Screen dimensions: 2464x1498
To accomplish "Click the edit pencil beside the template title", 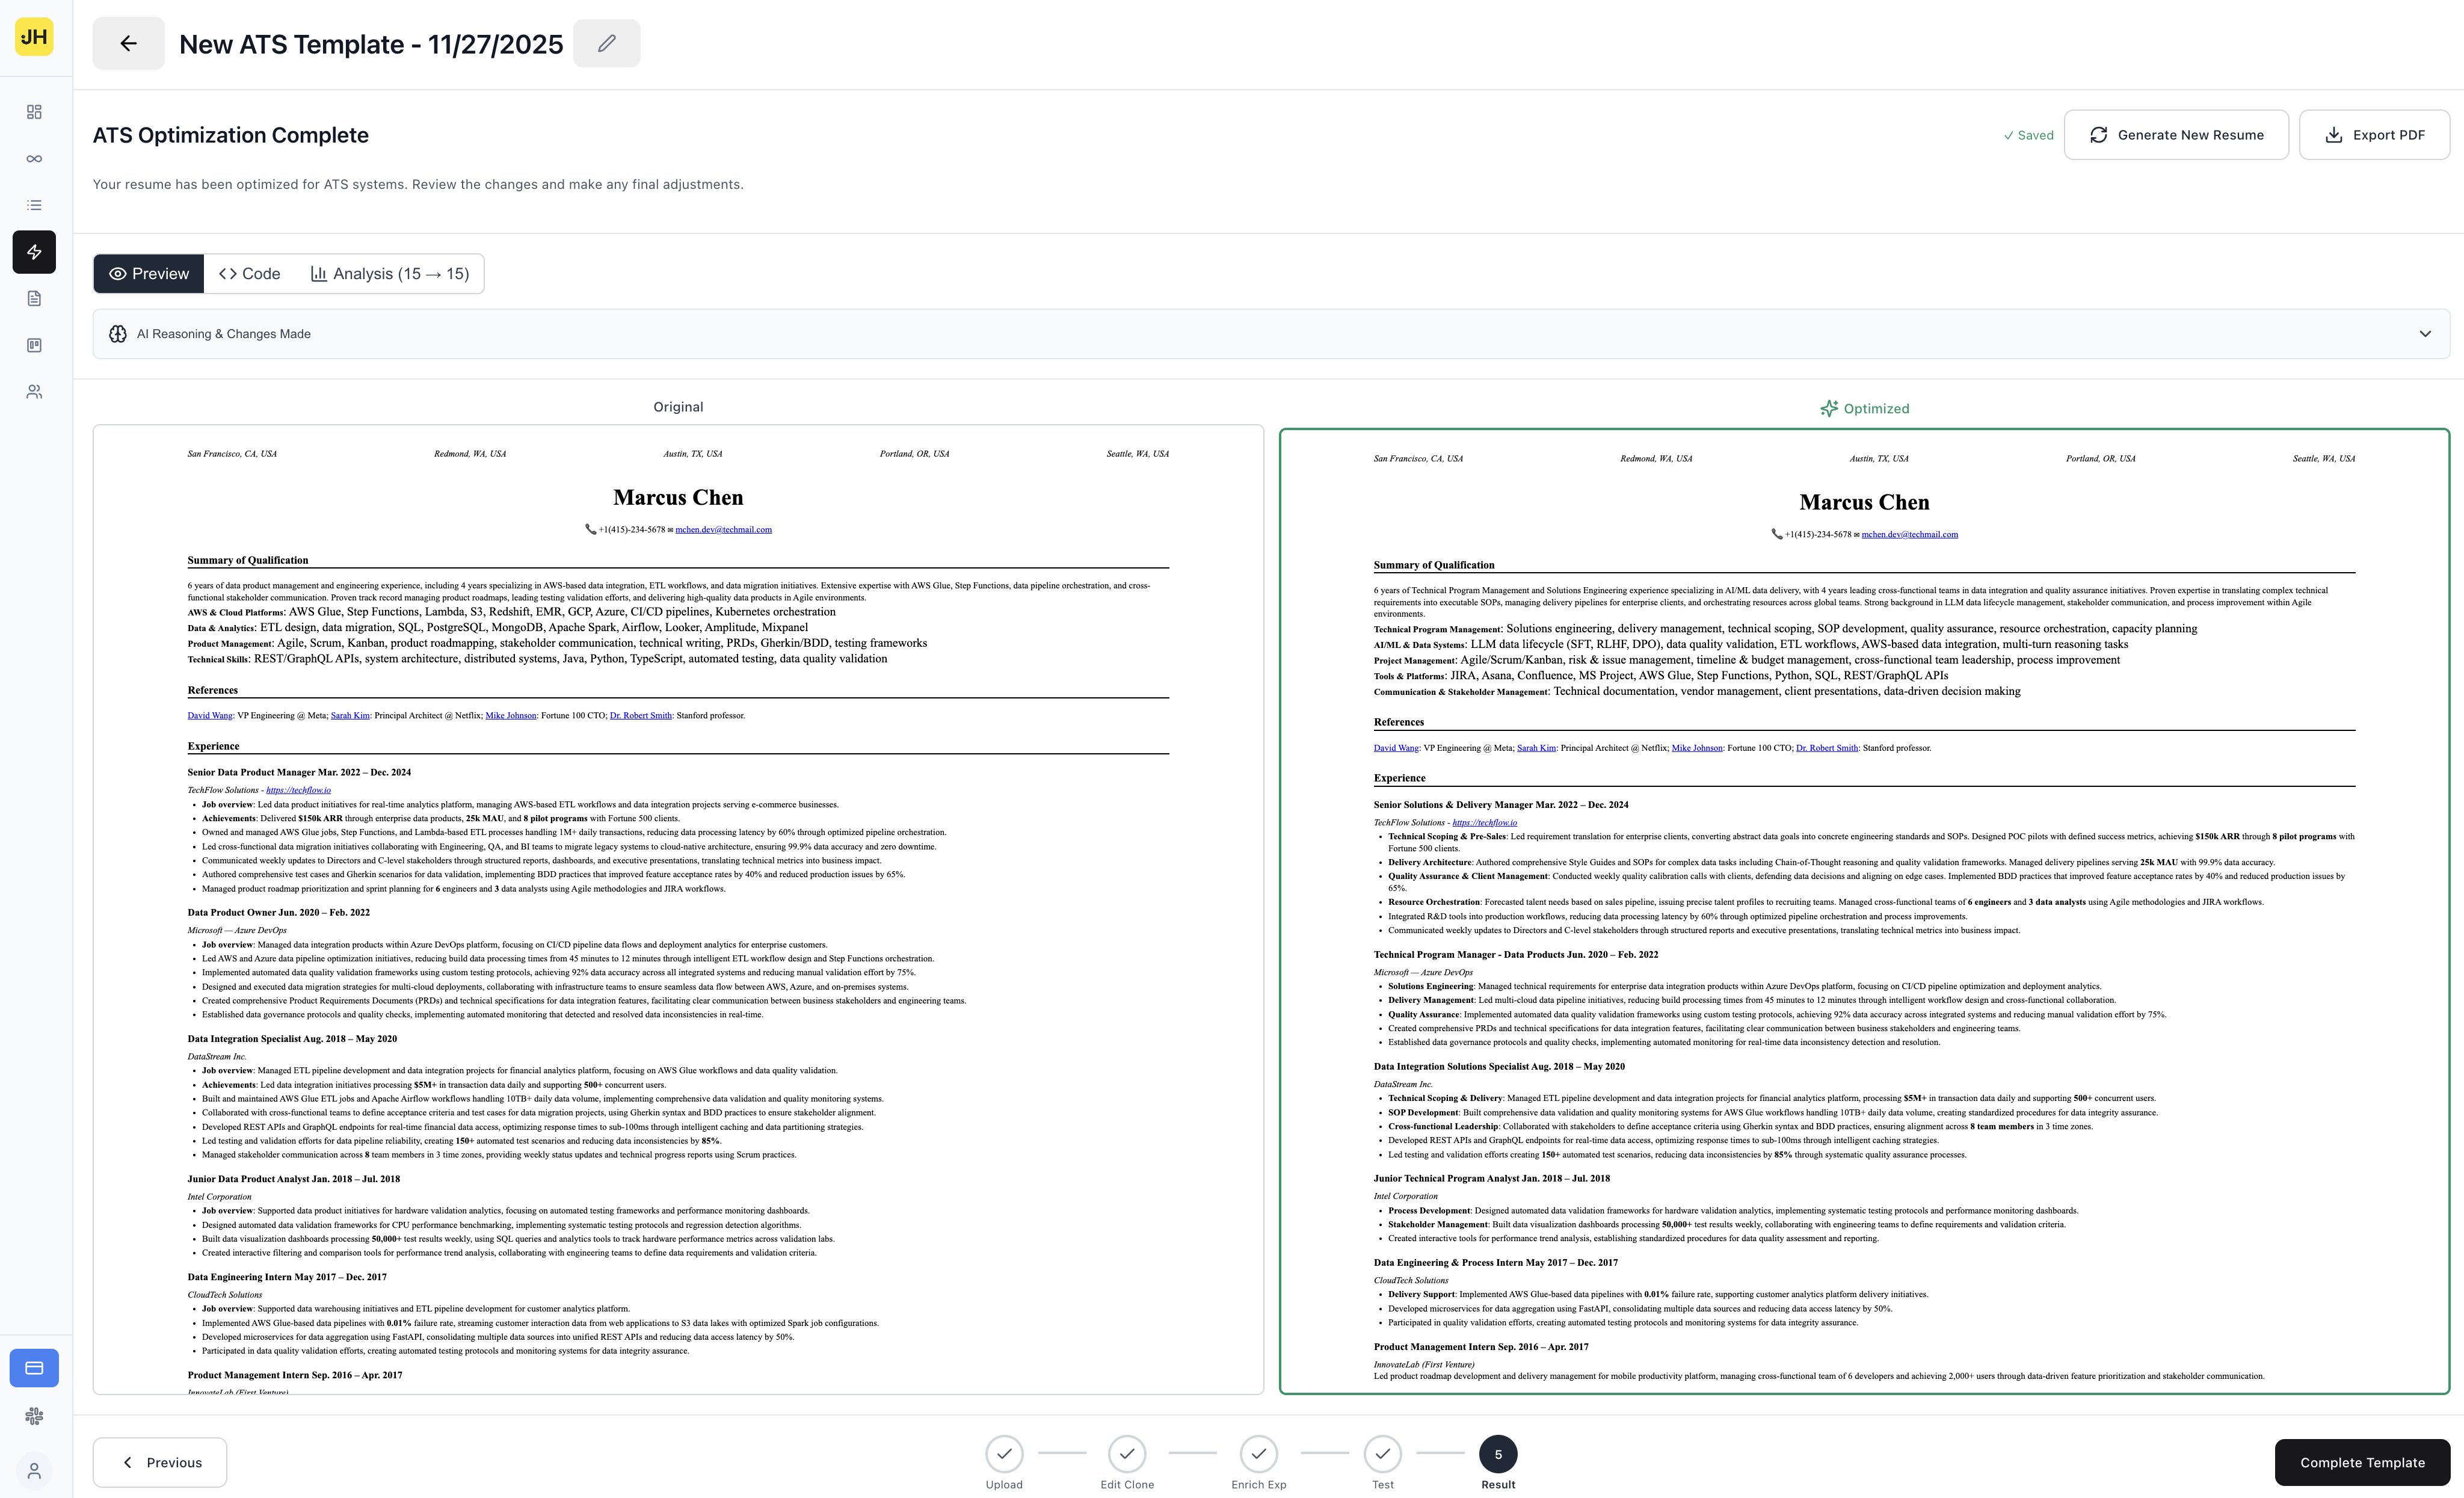I will pos(606,43).
